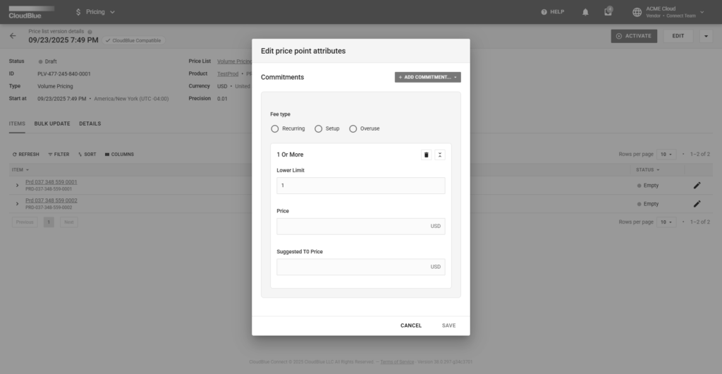
Task: Select the Setup fee type
Action: (319, 128)
